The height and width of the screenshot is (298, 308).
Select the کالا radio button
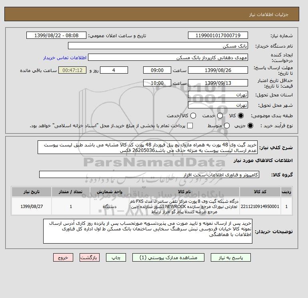(241, 116)
